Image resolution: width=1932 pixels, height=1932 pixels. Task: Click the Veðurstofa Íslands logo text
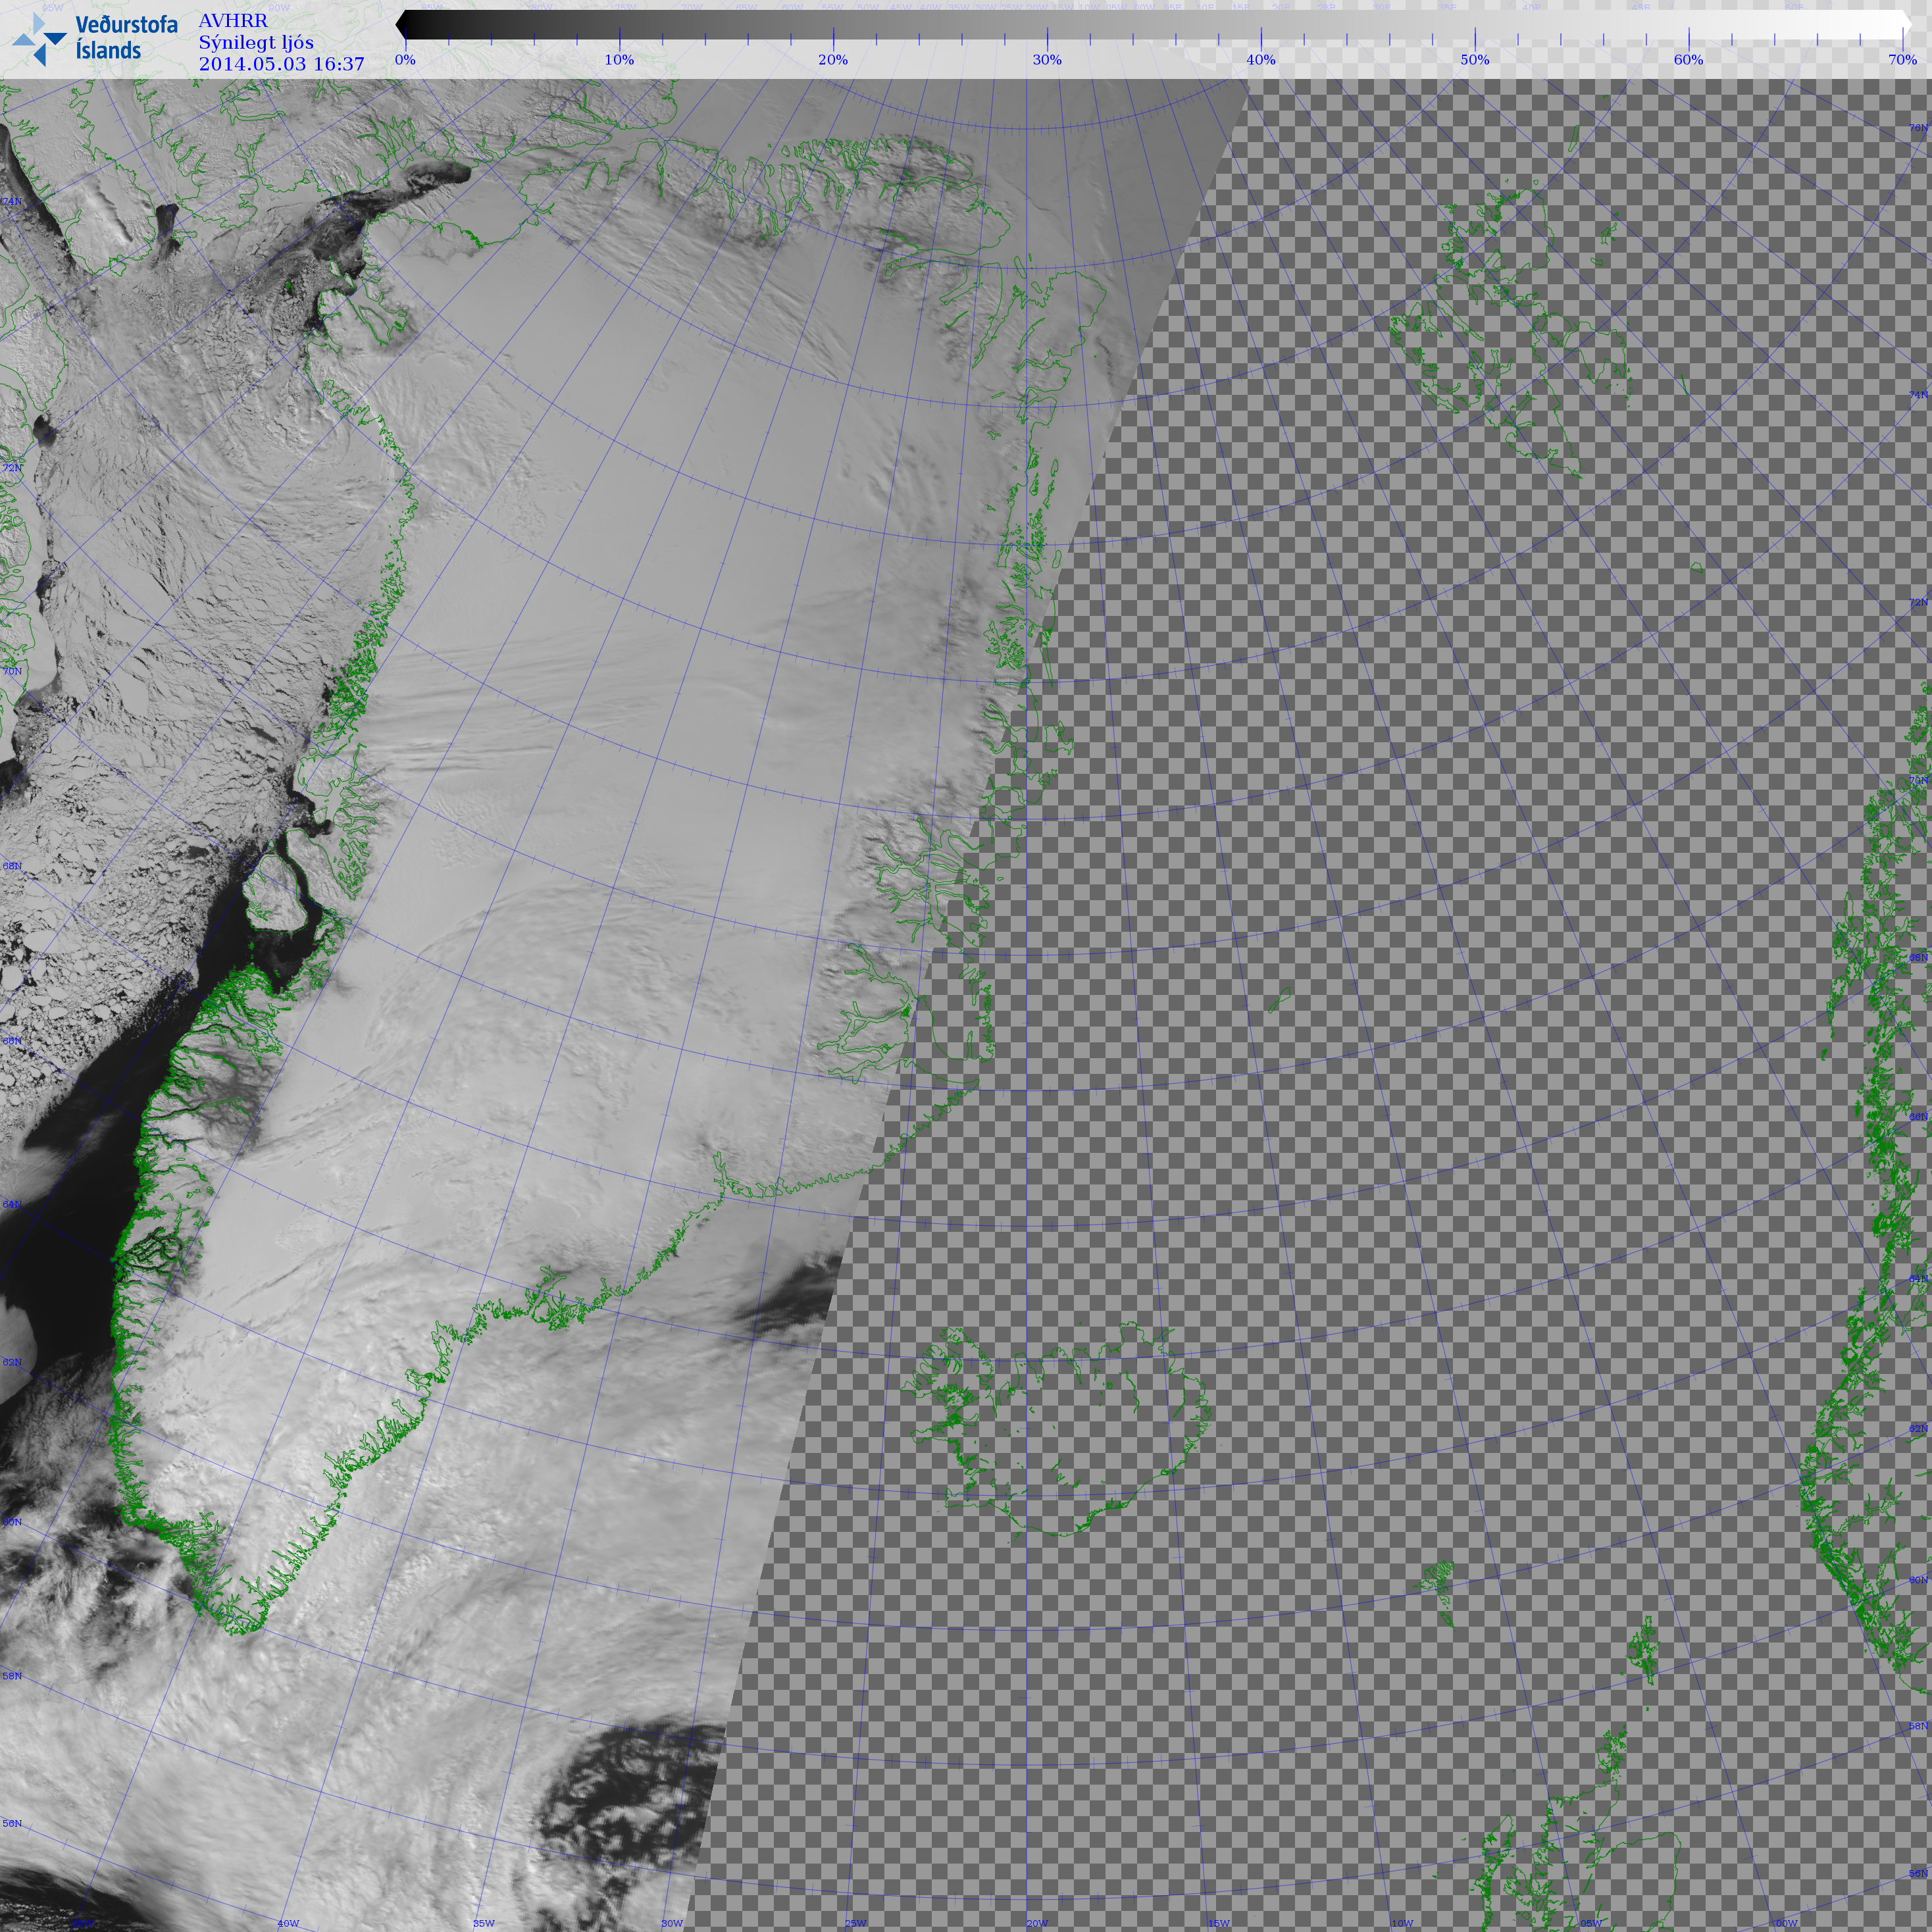tap(126, 38)
